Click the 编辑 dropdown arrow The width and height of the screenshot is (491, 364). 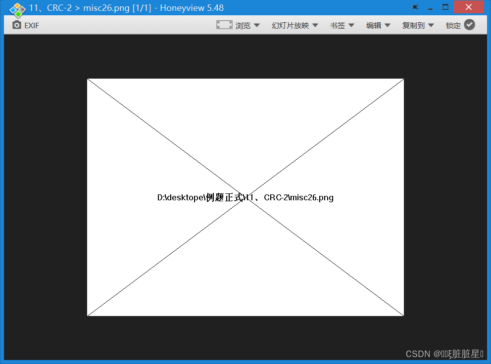388,25
